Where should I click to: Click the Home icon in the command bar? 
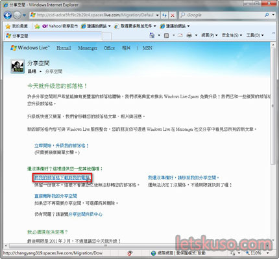(152, 35)
